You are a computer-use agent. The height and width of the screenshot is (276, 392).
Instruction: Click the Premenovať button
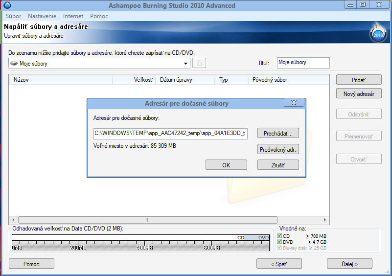[x=359, y=136]
